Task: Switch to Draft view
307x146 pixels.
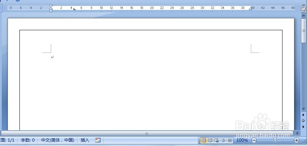Action: pos(230,140)
